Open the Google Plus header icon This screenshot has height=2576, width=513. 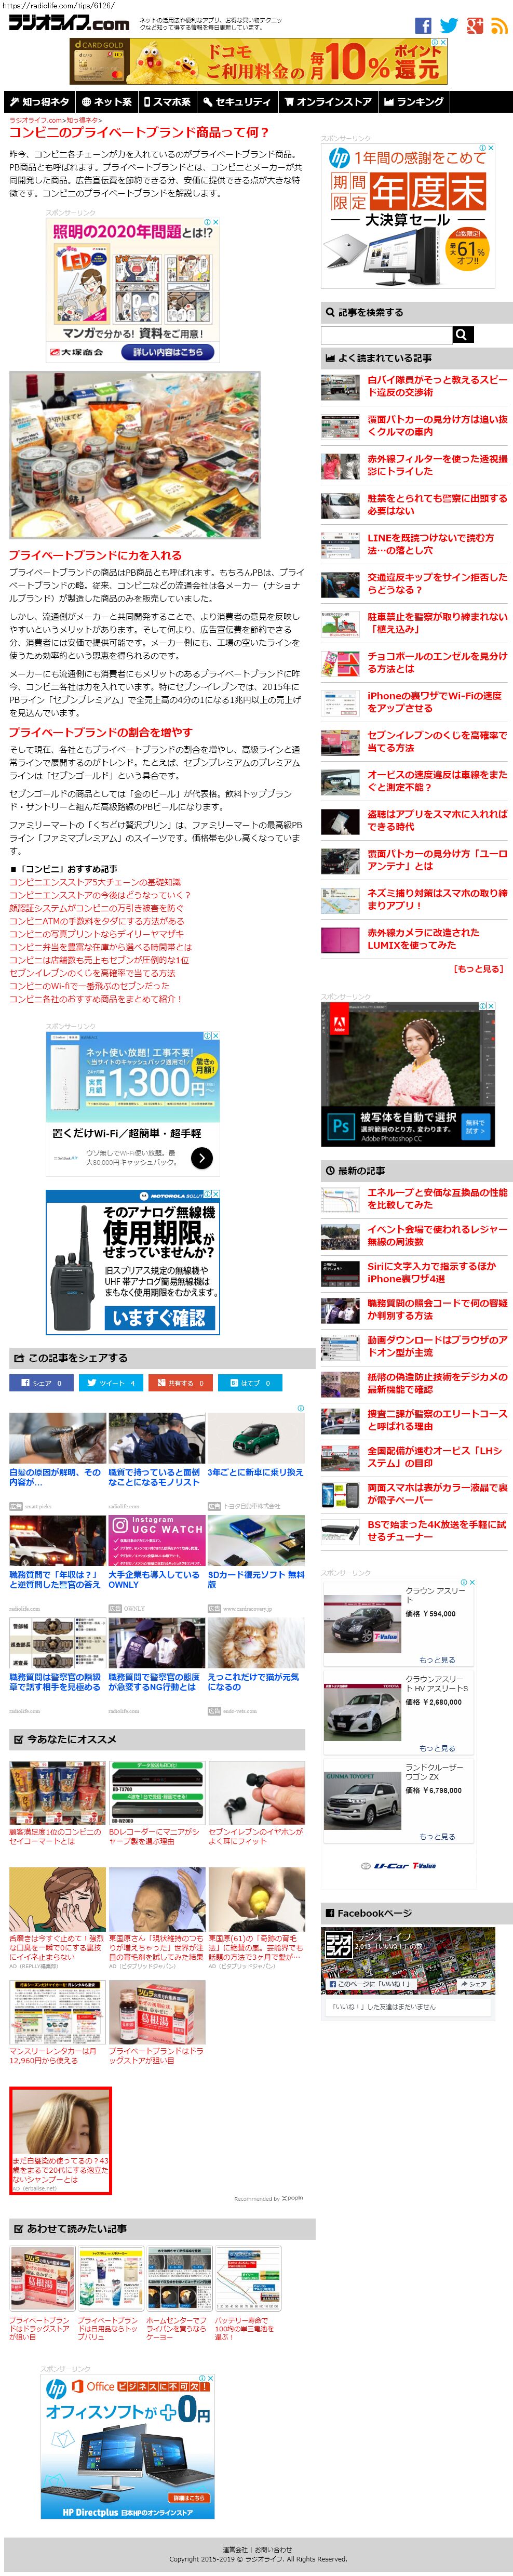tap(475, 25)
